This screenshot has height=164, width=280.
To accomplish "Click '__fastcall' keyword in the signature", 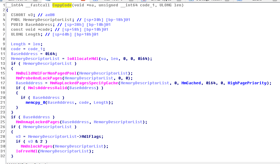I will [38, 5].
